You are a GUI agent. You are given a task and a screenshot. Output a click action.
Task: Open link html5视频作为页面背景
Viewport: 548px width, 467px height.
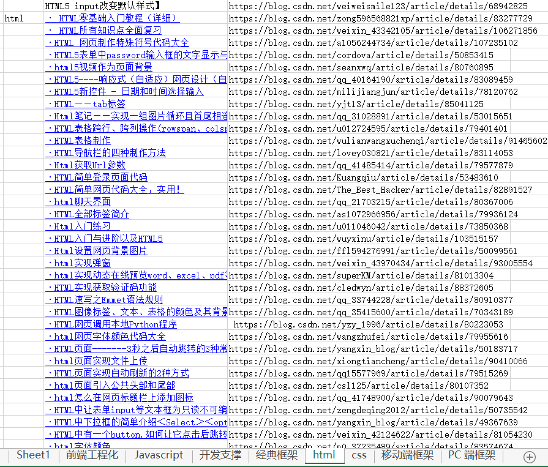(x=99, y=67)
